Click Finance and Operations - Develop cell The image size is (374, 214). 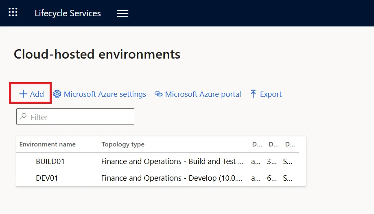tap(172, 178)
